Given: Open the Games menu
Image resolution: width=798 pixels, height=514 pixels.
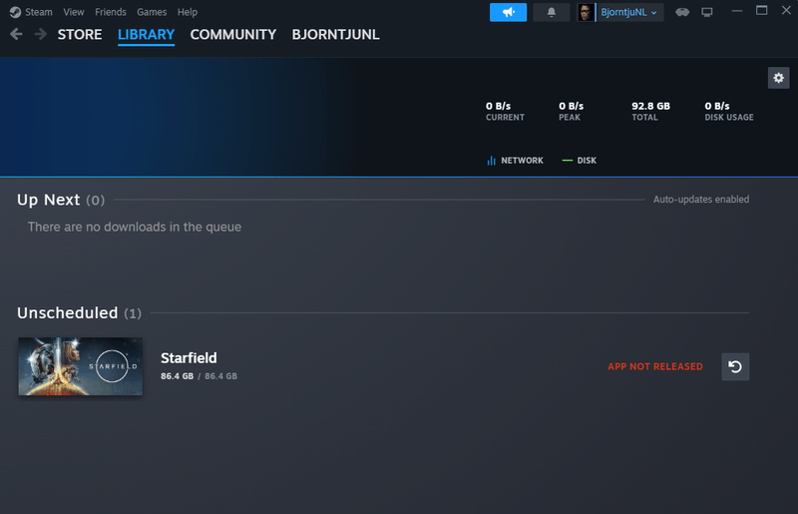Looking at the screenshot, I should pyautogui.click(x=152, y=12).
